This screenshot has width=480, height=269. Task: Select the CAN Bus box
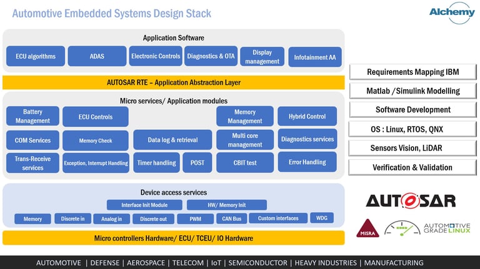(232, 218)
